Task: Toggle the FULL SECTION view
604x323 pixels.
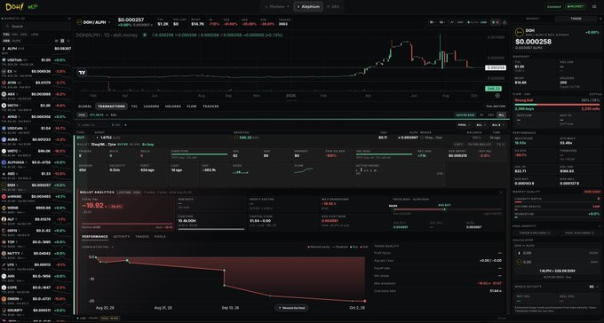Action: (496, 106)
